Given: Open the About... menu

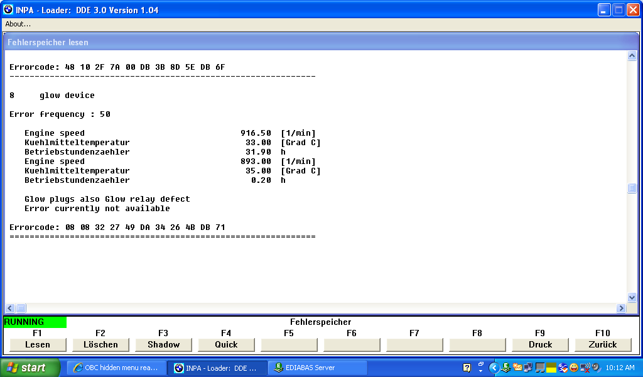Looking at the screenshot, I should [18, 24].
